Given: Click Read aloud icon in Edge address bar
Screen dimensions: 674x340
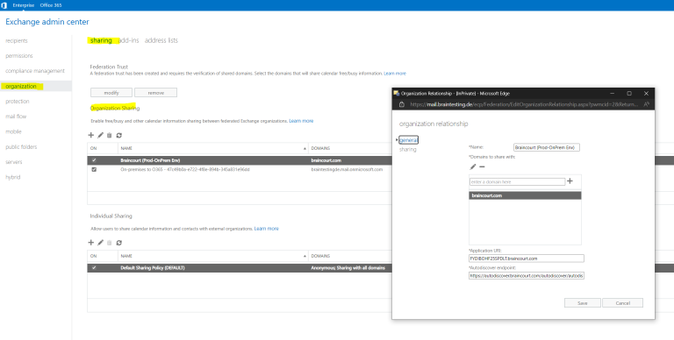Looking at the screenshot, I should click(646, 104).
